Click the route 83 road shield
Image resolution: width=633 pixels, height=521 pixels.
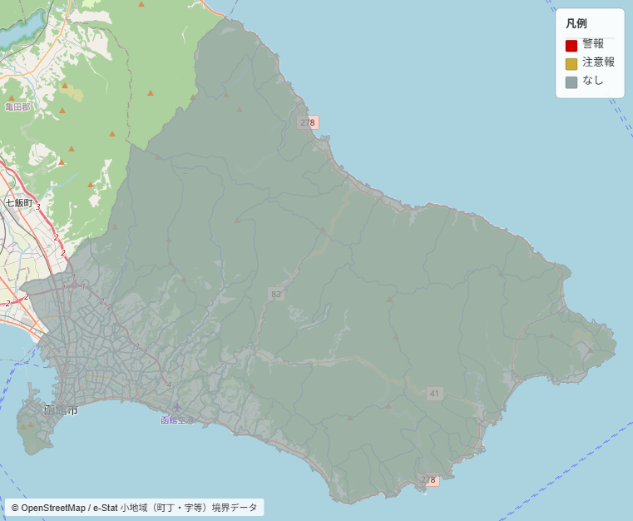point(276,295)
